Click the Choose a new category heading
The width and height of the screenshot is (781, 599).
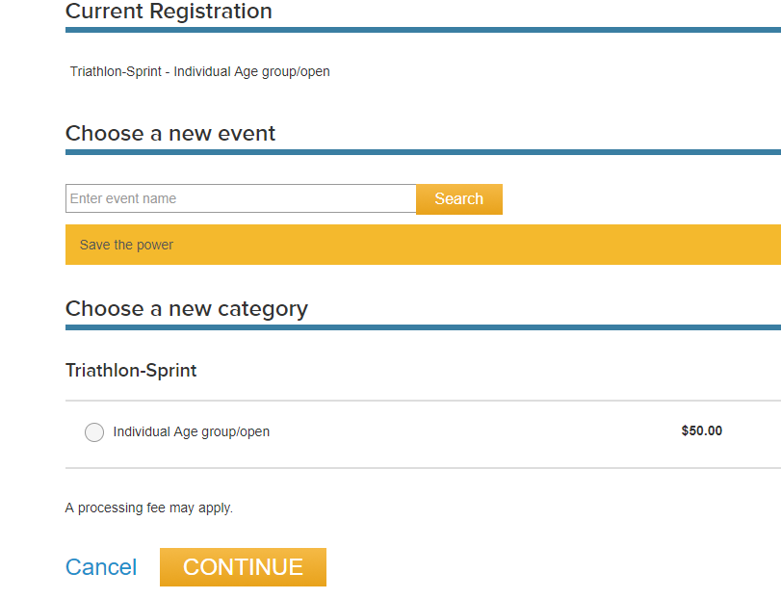click(187, 309)
